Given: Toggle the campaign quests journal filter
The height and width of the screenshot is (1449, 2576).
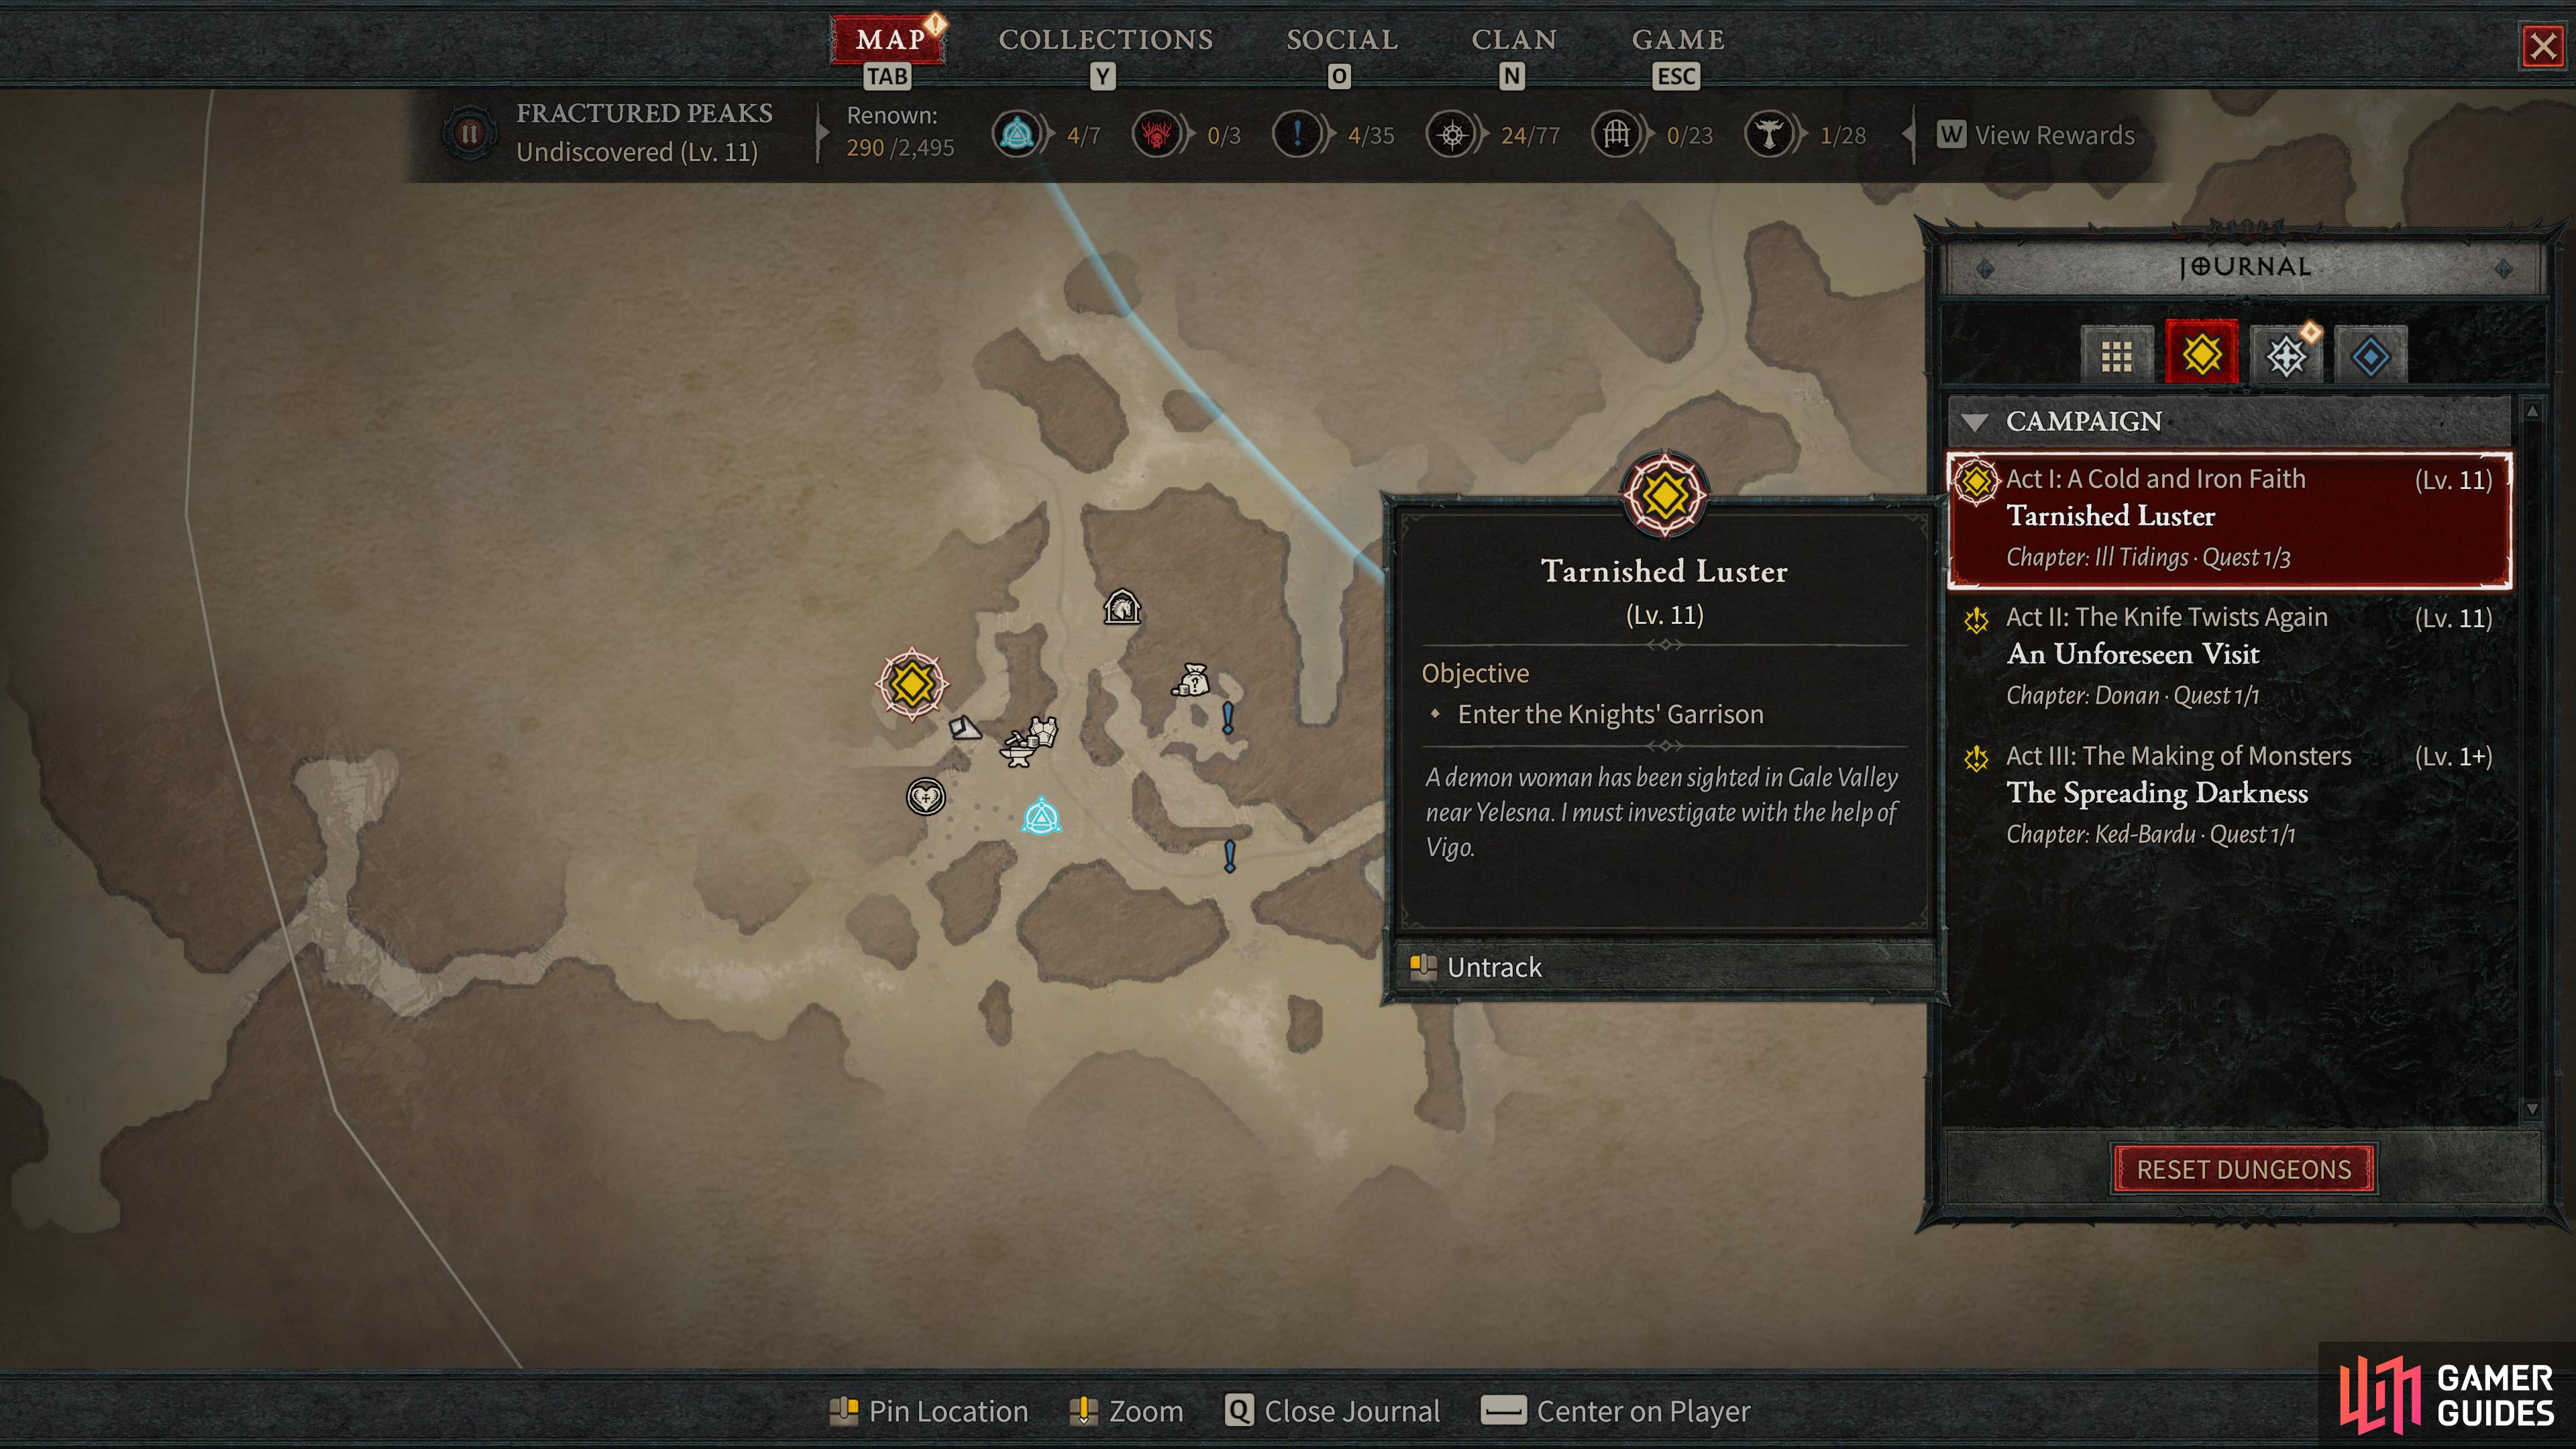Looking at the screenshot, I should pyautogui.click(x=2201, y=354).
